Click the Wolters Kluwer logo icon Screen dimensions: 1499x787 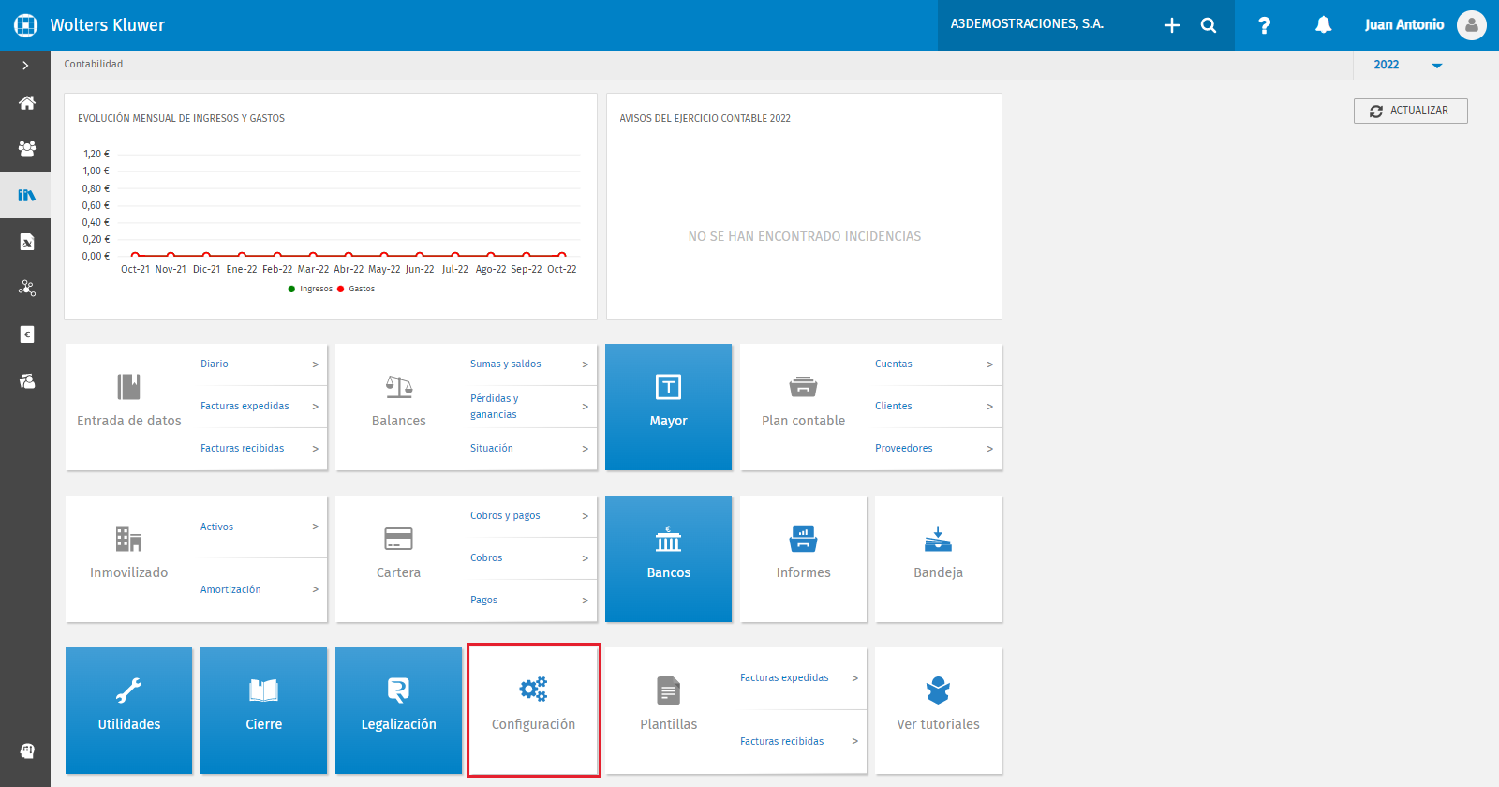coord(25,25)
